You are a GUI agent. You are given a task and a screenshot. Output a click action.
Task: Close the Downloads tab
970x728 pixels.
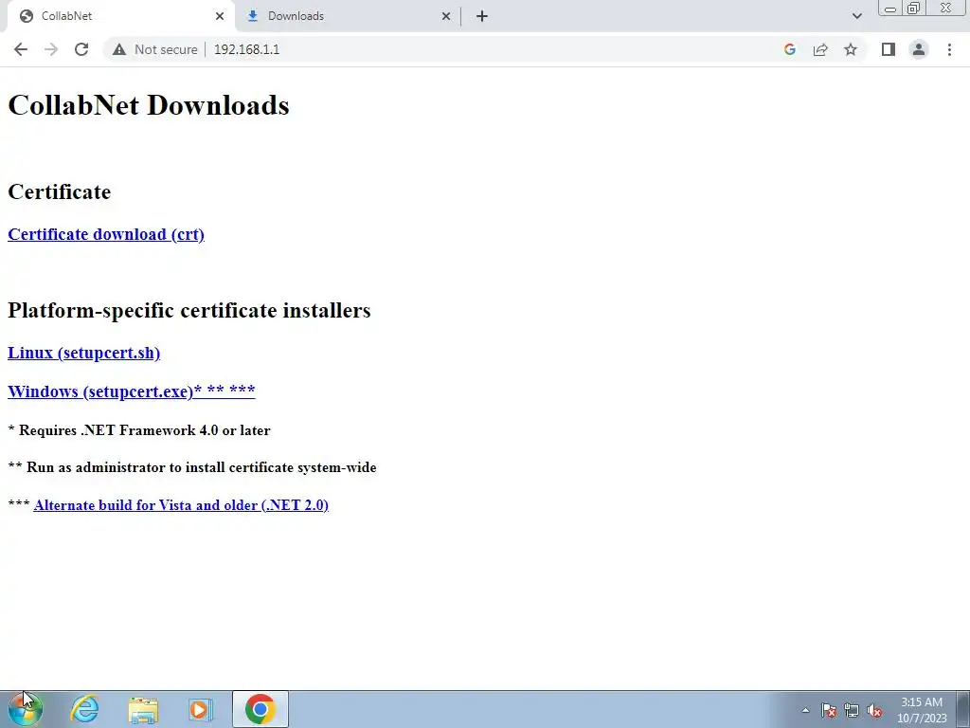[446, 16]
